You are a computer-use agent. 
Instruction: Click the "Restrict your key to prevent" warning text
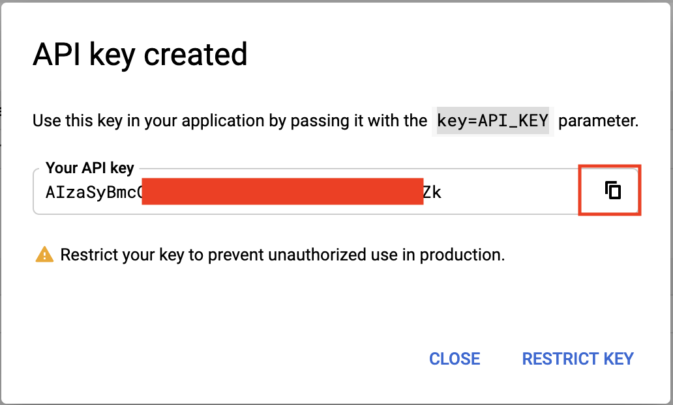click(162, 255)
